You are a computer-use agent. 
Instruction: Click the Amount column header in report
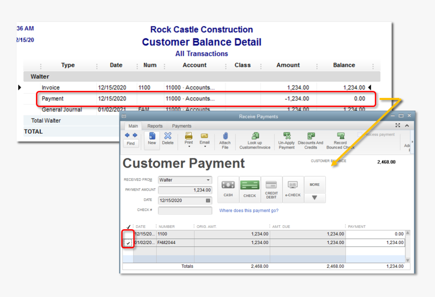[x=288, y=65]
